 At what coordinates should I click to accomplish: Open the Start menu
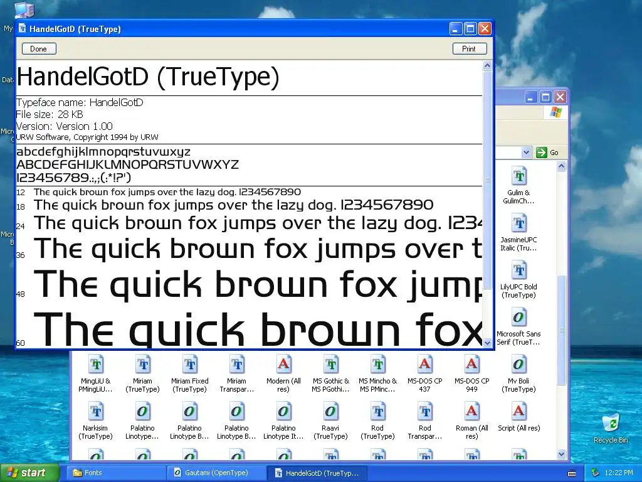pyautogui.click(x=29, y=473)
